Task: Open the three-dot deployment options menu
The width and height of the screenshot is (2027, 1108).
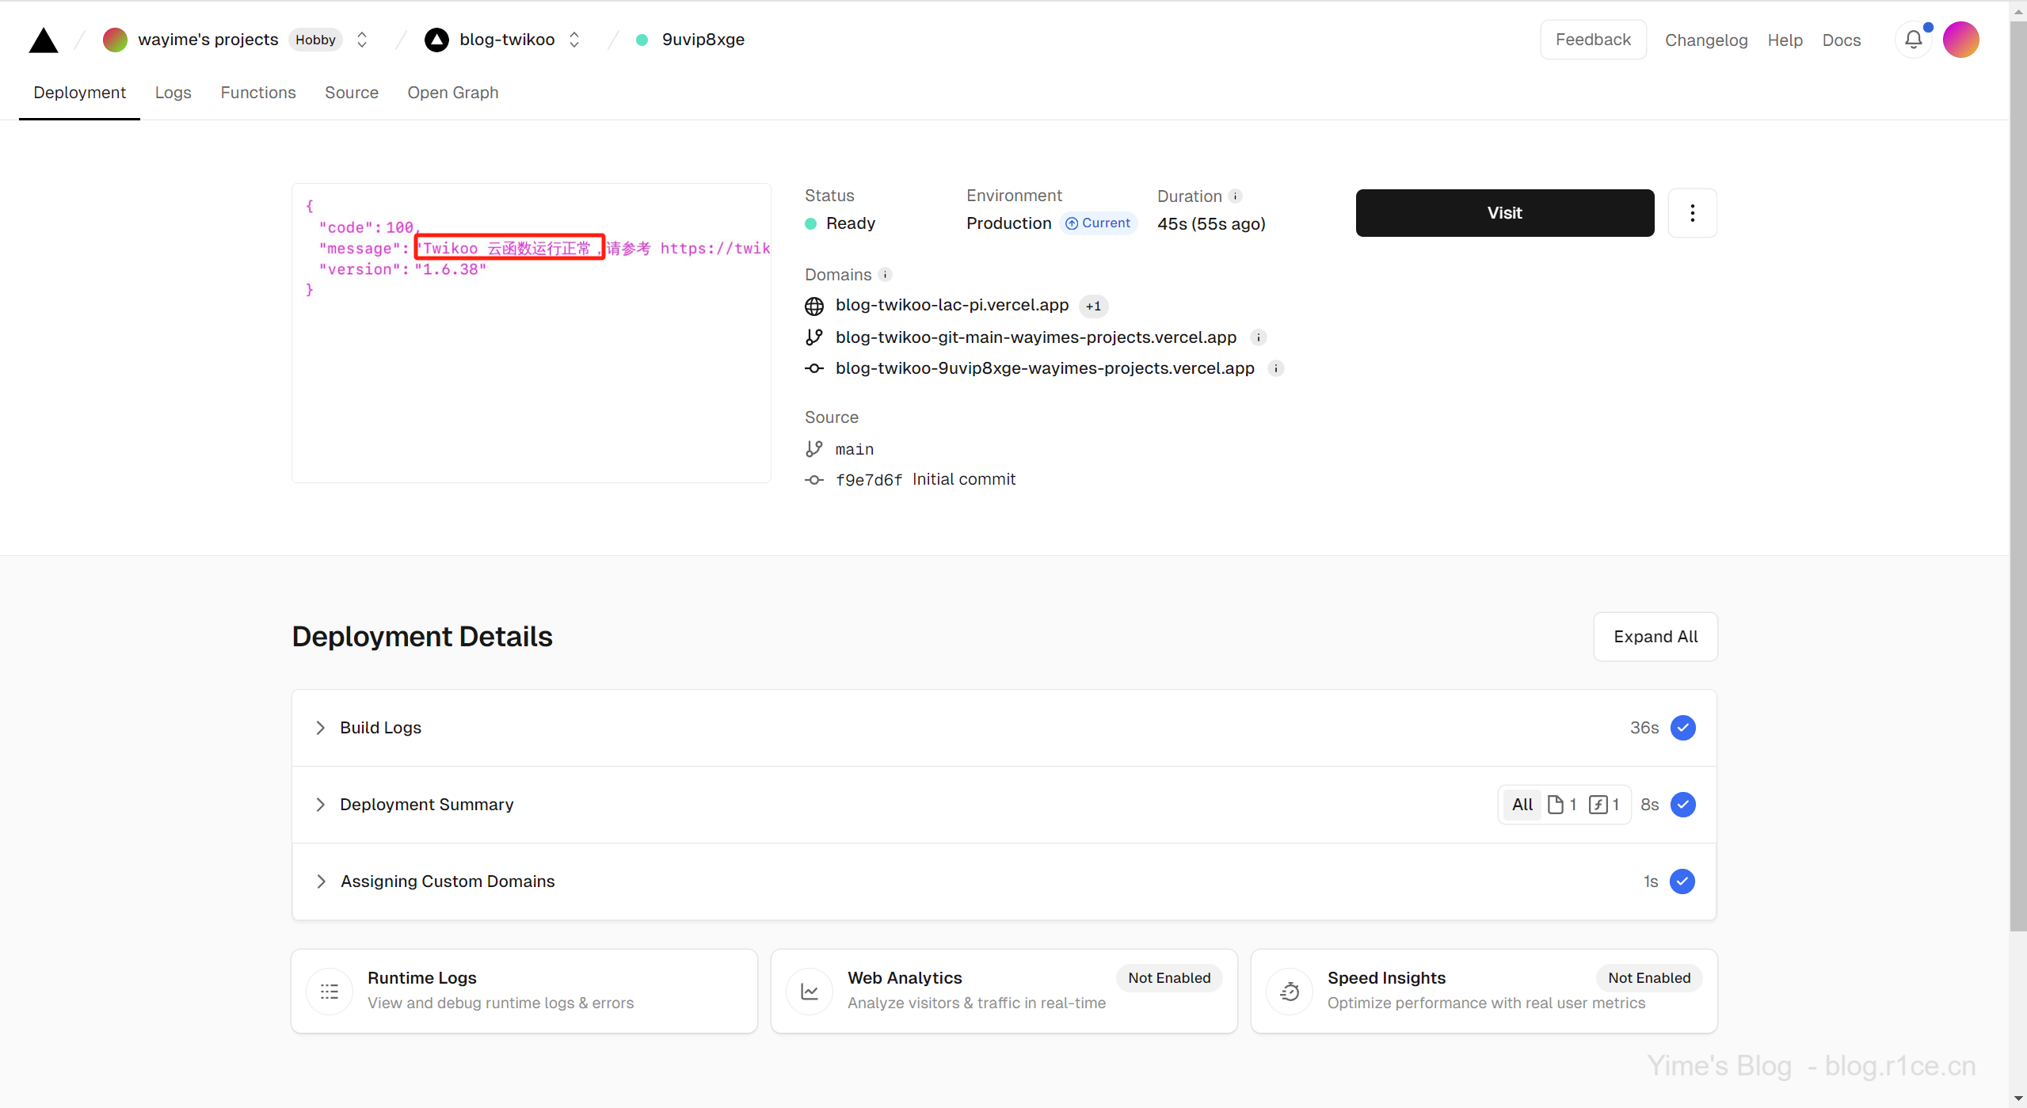Action: pos(1692,213)
